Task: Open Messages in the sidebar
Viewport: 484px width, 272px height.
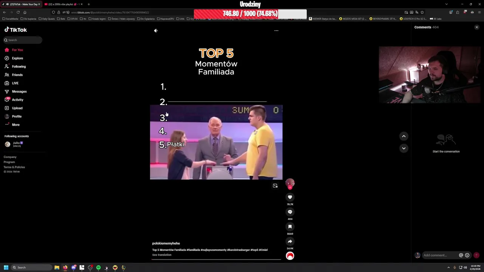Action: [16, 91]
